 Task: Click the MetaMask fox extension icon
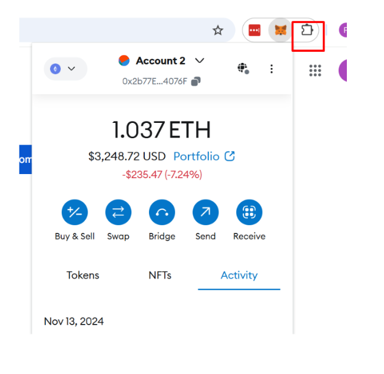(280, 30)
